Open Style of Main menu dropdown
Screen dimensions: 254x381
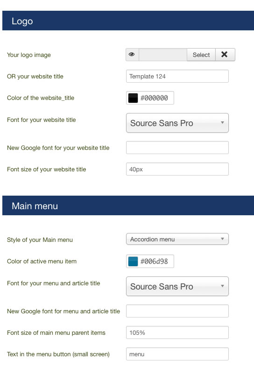point(177,239)
